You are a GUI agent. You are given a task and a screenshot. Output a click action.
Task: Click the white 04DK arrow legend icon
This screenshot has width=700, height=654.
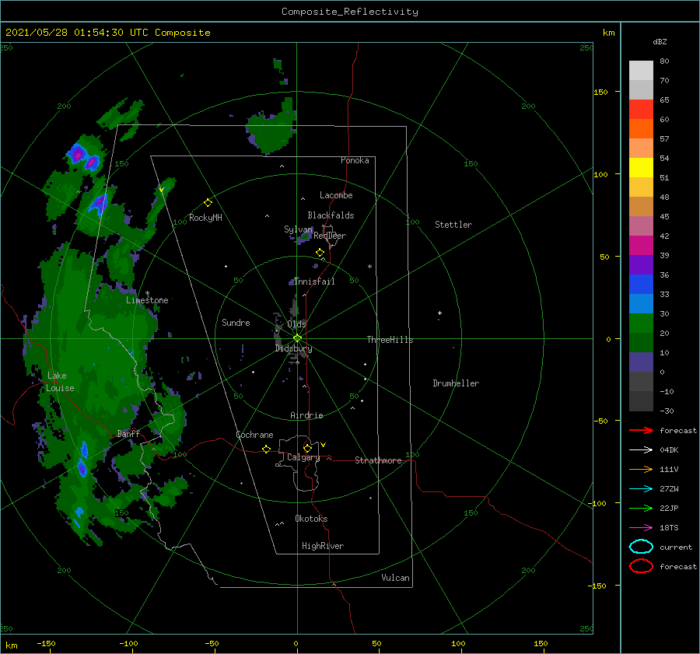click(641, 450)
